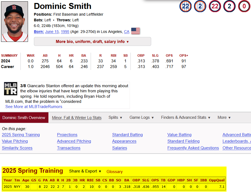Click the 2025 Spring Training heading
The image size is (251, 193).
[33, 171]
